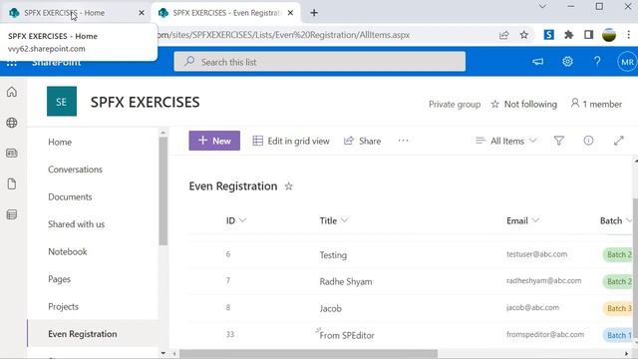
Task: Click email testuser@abc.com
Action: click(x=536, y=254)
